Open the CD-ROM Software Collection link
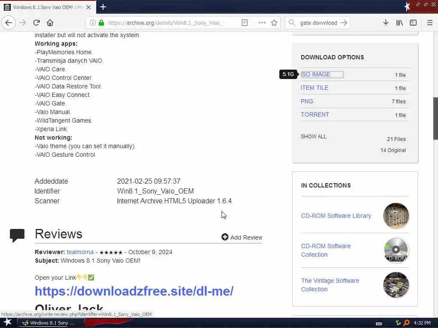 326,250
